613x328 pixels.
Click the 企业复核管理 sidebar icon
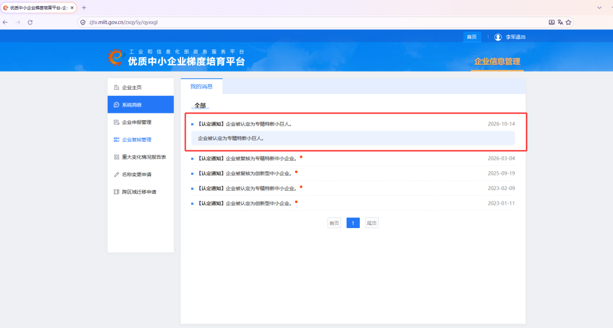tap(116, 140)
